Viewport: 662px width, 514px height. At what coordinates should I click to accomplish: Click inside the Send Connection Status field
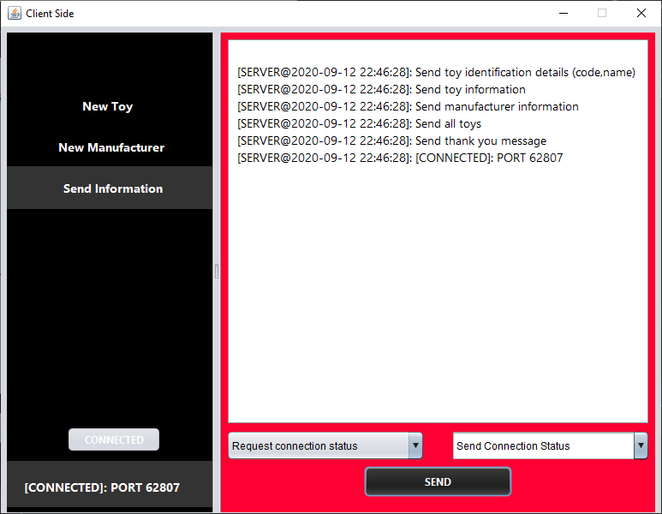(543, 445)
